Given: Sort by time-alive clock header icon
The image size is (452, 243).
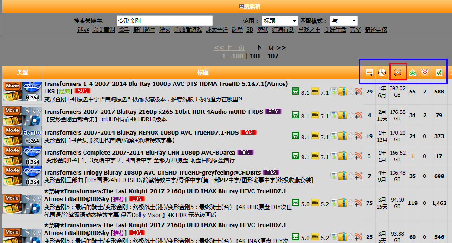Looking at the screenshot, I should 382,72.
